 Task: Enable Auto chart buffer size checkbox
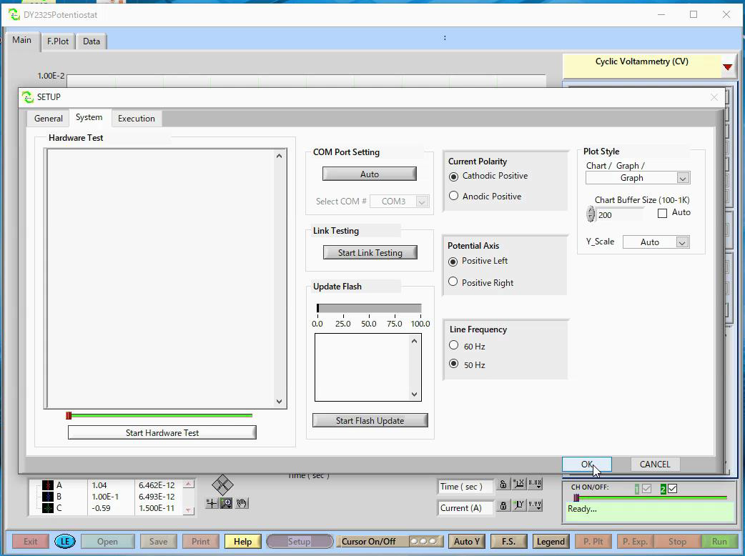662,213
